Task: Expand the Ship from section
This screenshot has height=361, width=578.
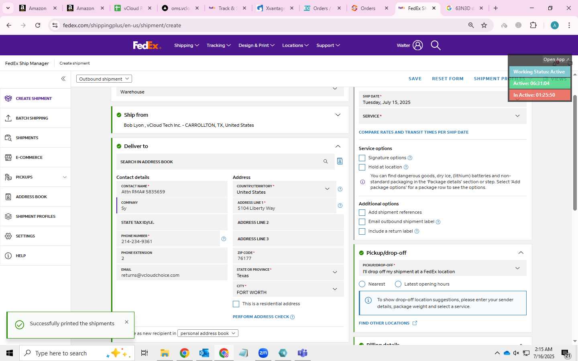Action: [338, 115]
